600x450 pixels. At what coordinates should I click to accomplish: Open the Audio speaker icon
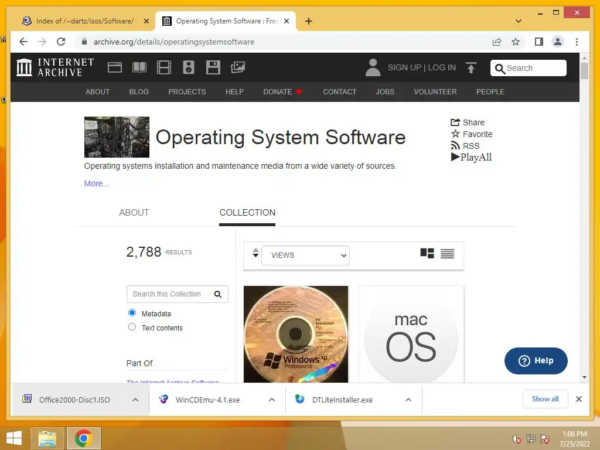pos(189,67)
